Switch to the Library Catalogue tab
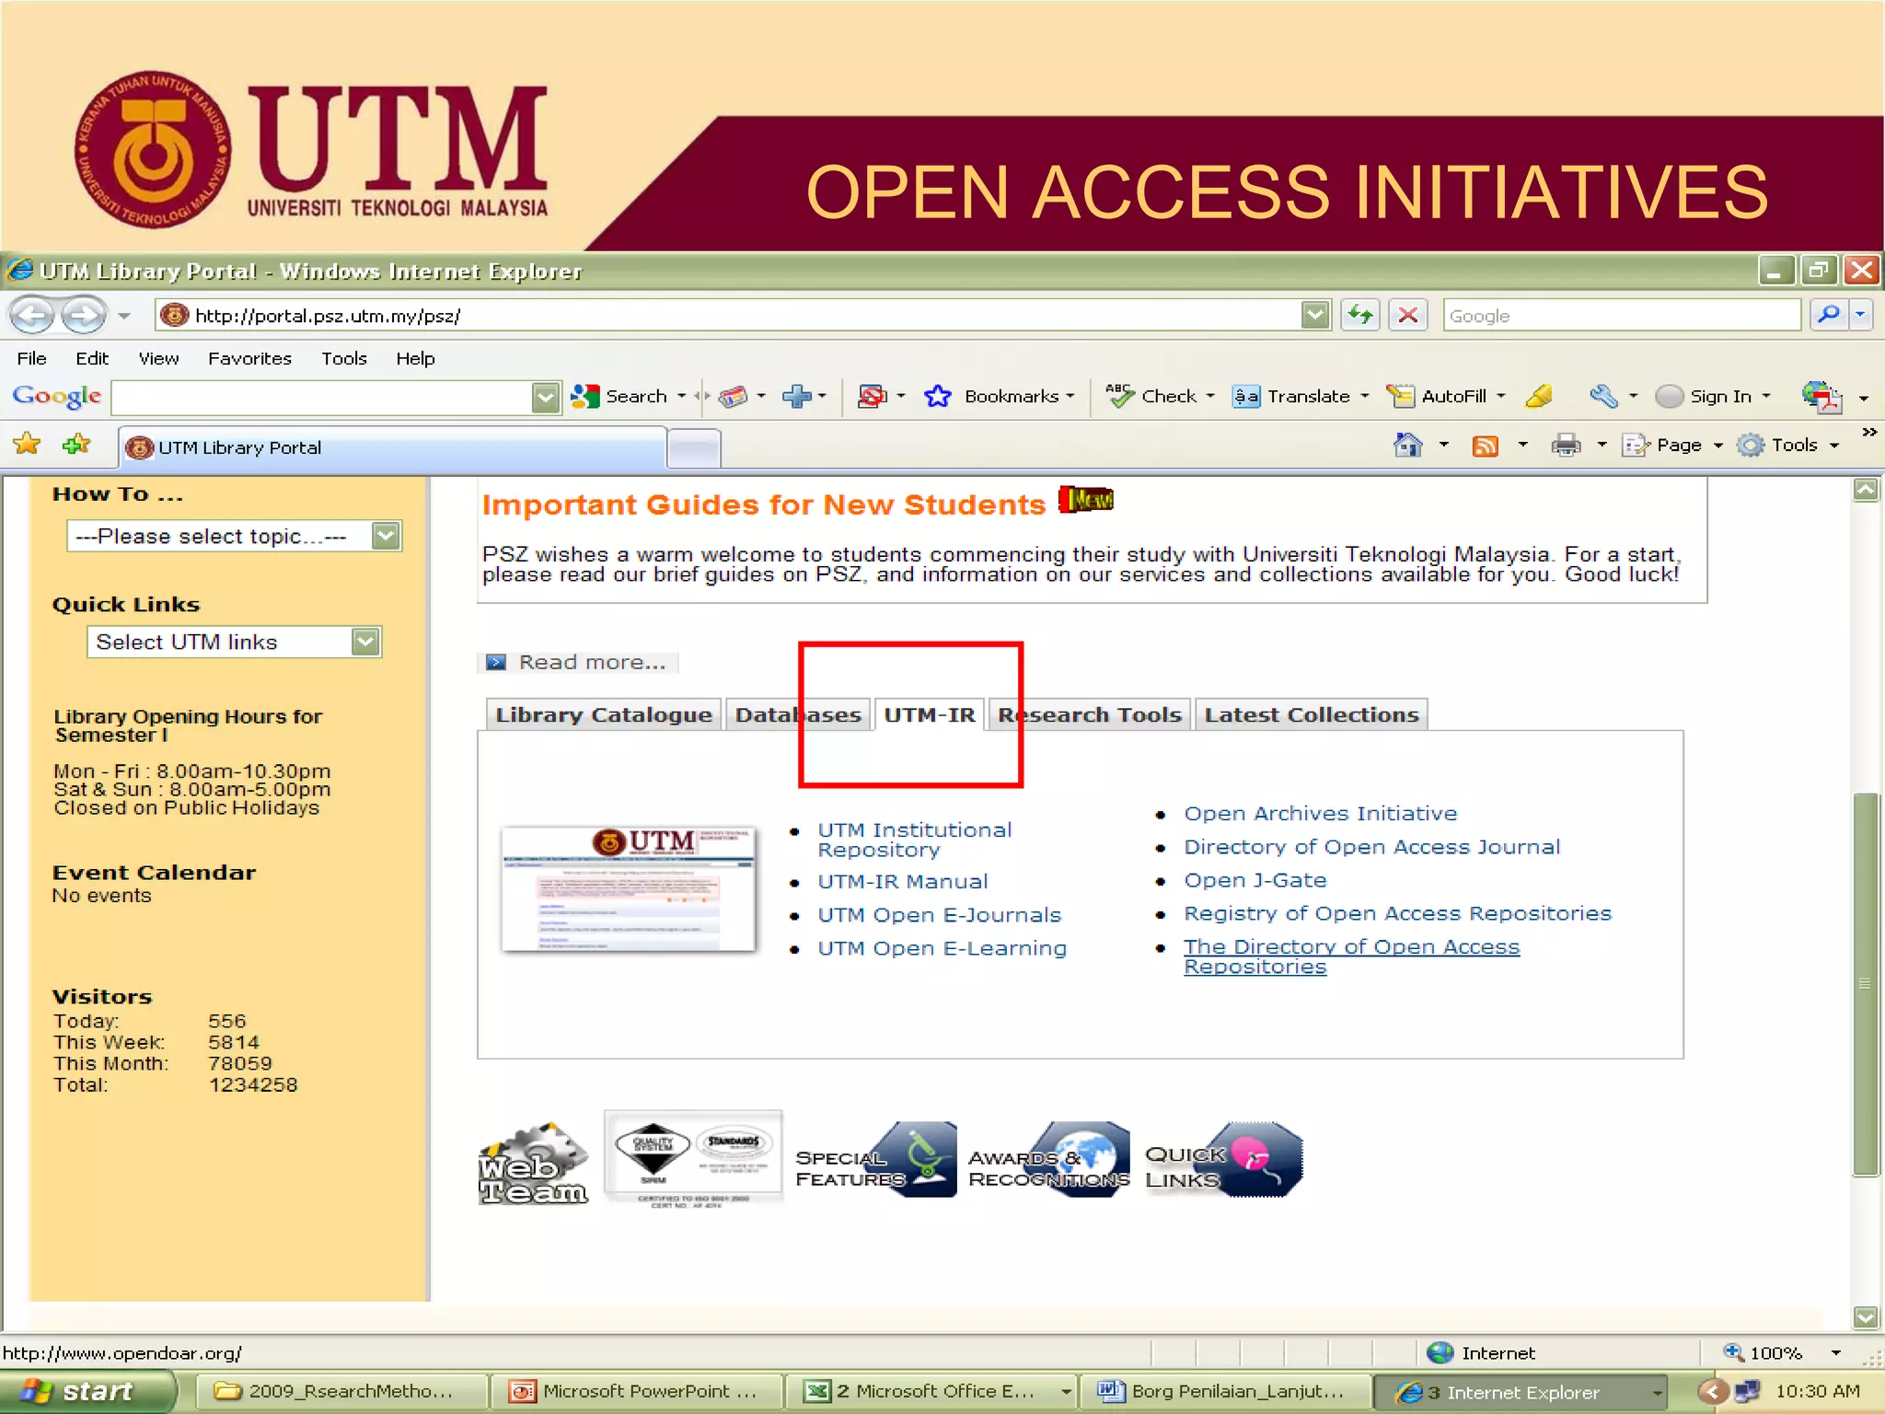1885x1414 pixels. (603, 715)
